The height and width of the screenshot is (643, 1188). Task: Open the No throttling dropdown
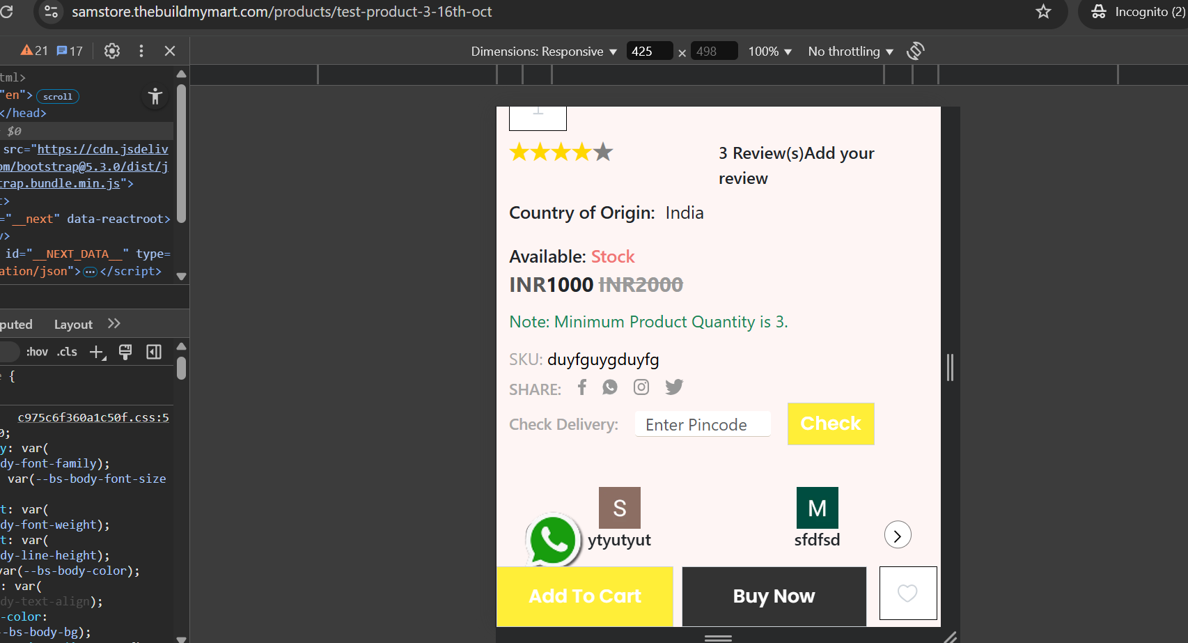850,52
